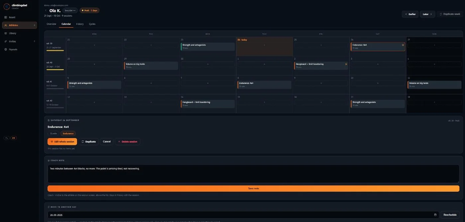Image resolution: width=465 pixels, height=222 pixels.
Task: Add a session on Sunday 27
Action: [x=434, y=45]
